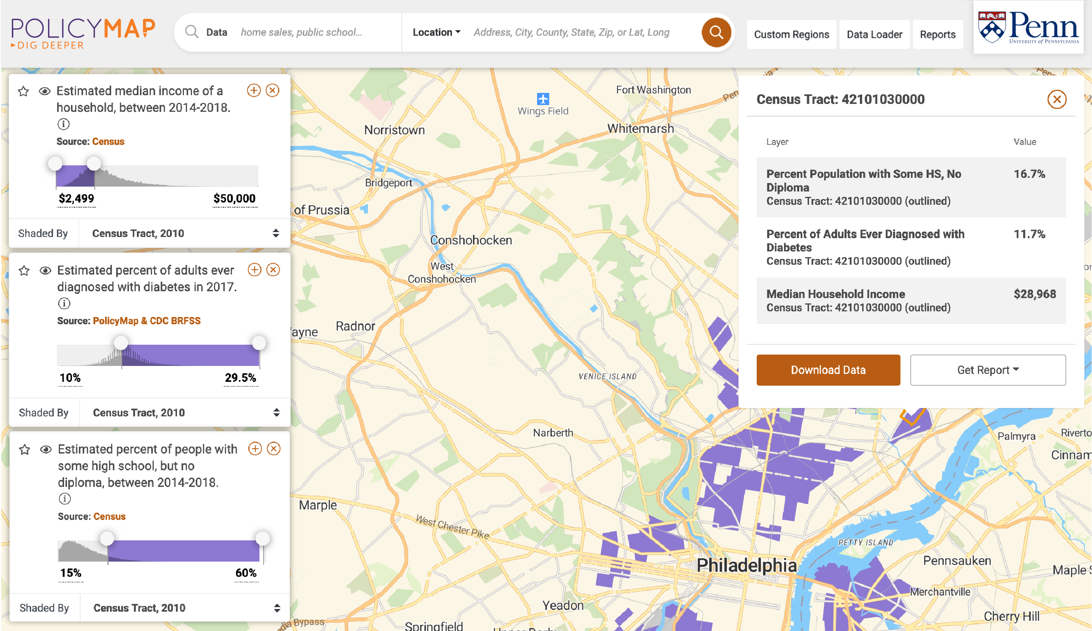Open Custom Regions
The width and height of the screenshot is (1092, 631).
pos(791,35)
